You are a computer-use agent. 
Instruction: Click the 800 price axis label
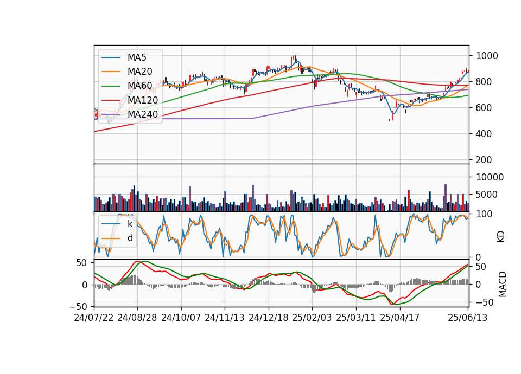coord(484,82)
